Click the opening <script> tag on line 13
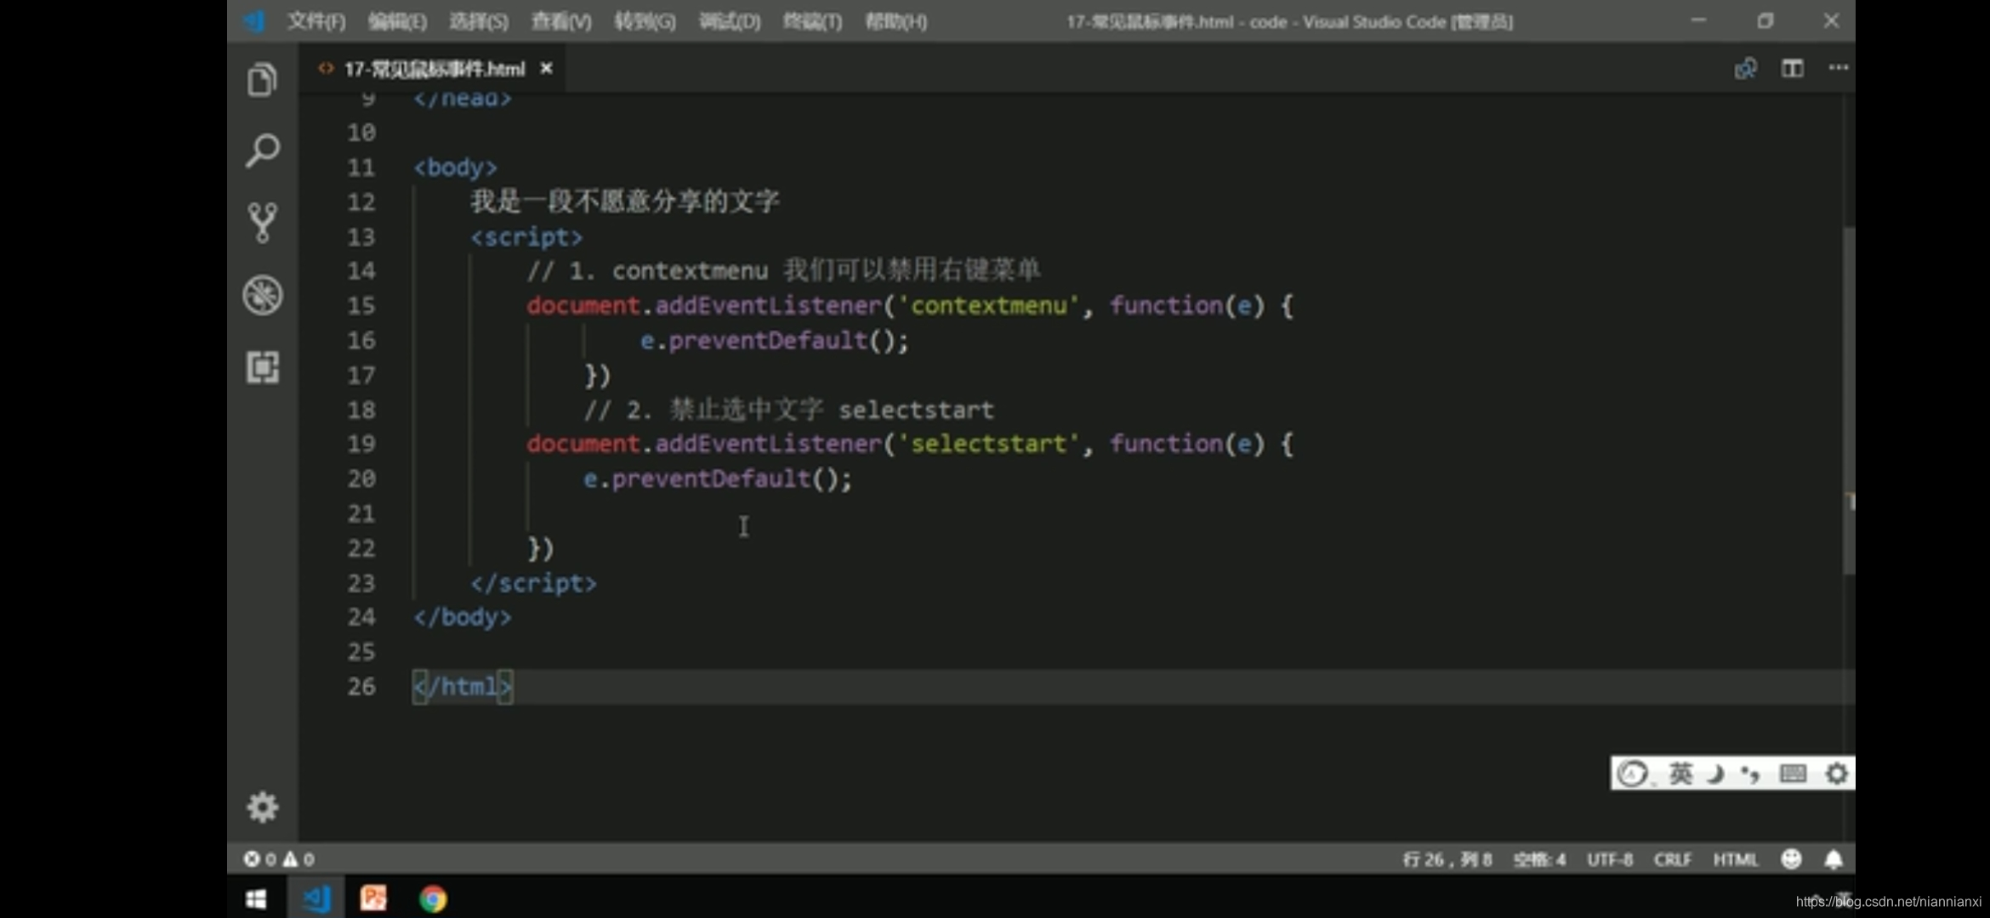The height and width of the screenshot is (918, 1990). coord(526,237)
